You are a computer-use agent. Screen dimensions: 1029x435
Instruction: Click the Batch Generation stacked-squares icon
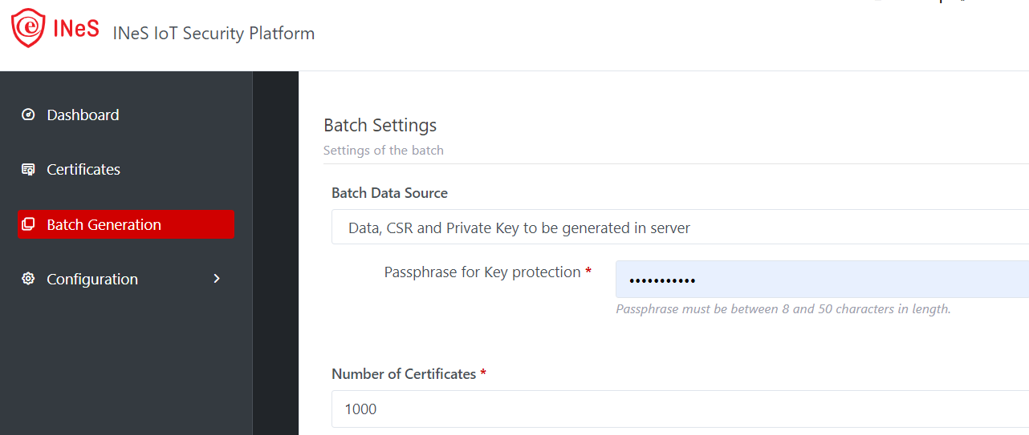point(28,224)
